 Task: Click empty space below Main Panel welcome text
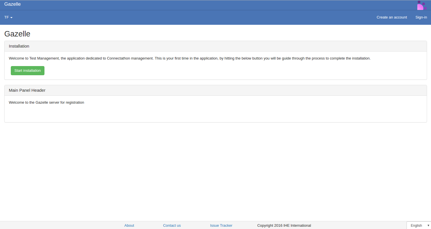click(x=199, y=114)
